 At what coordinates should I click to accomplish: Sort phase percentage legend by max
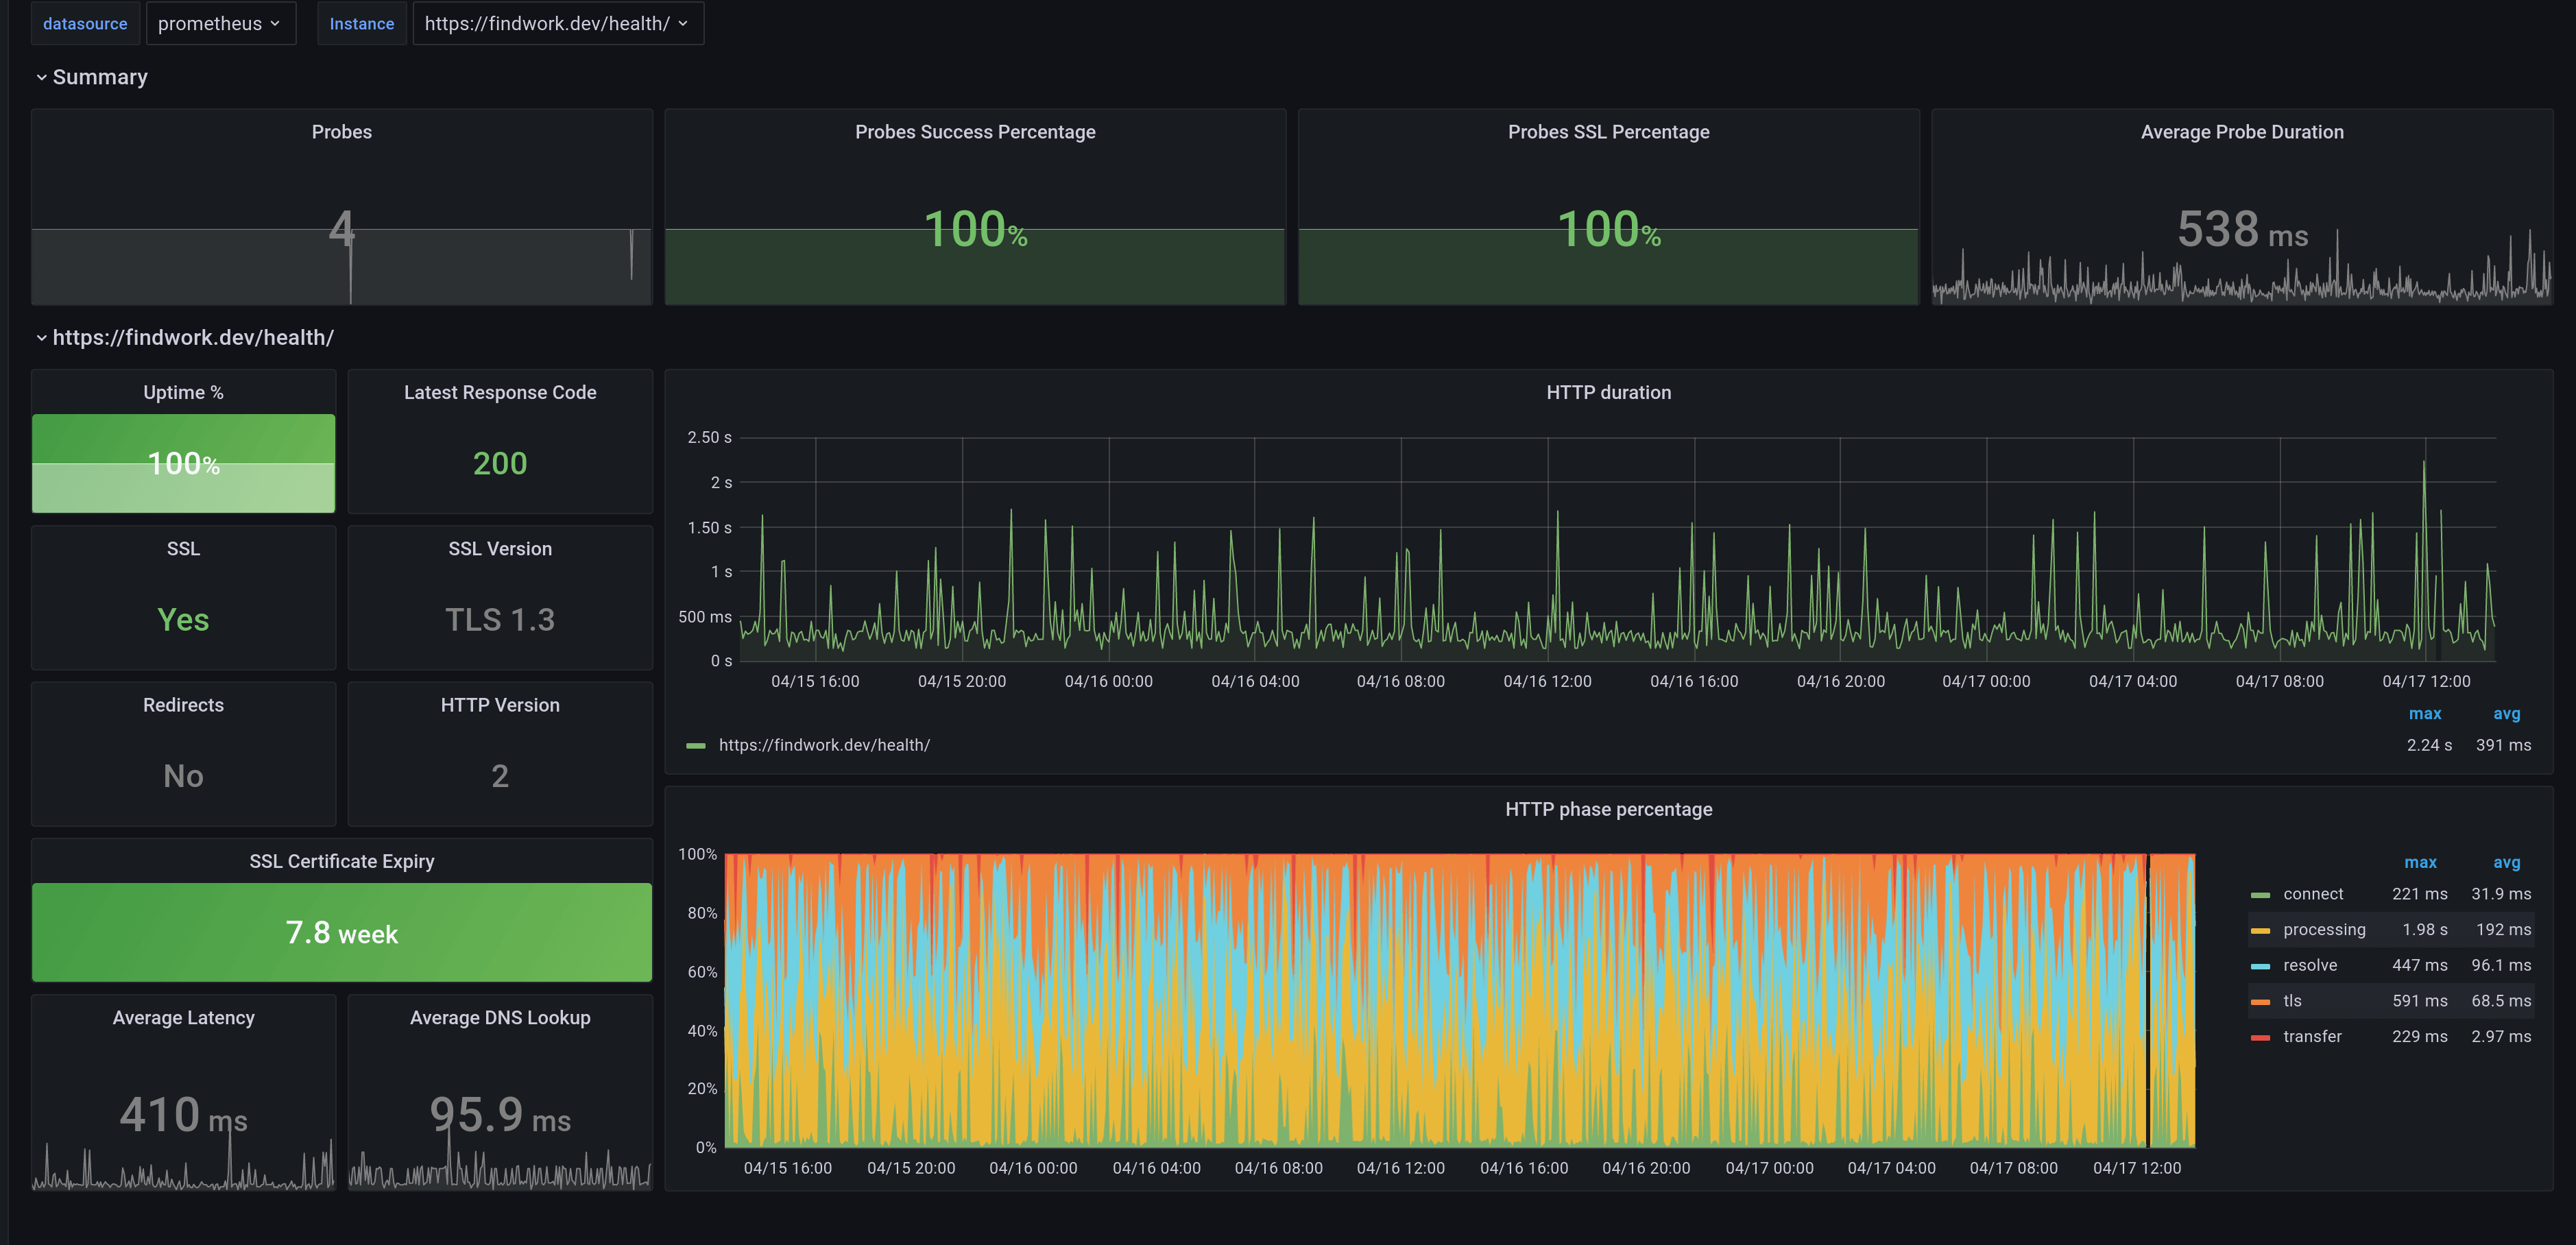tap(2420, 863)
